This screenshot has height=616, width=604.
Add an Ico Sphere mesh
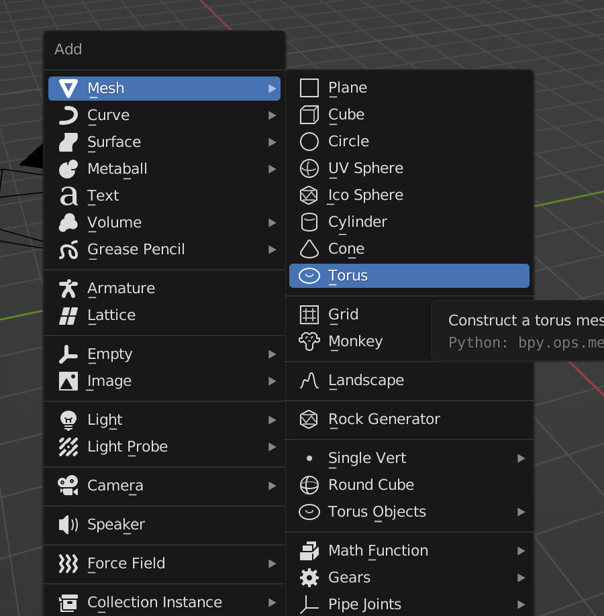coord(409,195)
